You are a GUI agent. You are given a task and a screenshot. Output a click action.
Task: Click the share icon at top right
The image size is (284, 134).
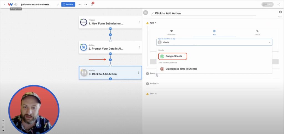point(278,4)
